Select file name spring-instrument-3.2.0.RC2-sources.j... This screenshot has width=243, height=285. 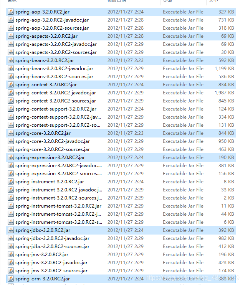[59, 198]
